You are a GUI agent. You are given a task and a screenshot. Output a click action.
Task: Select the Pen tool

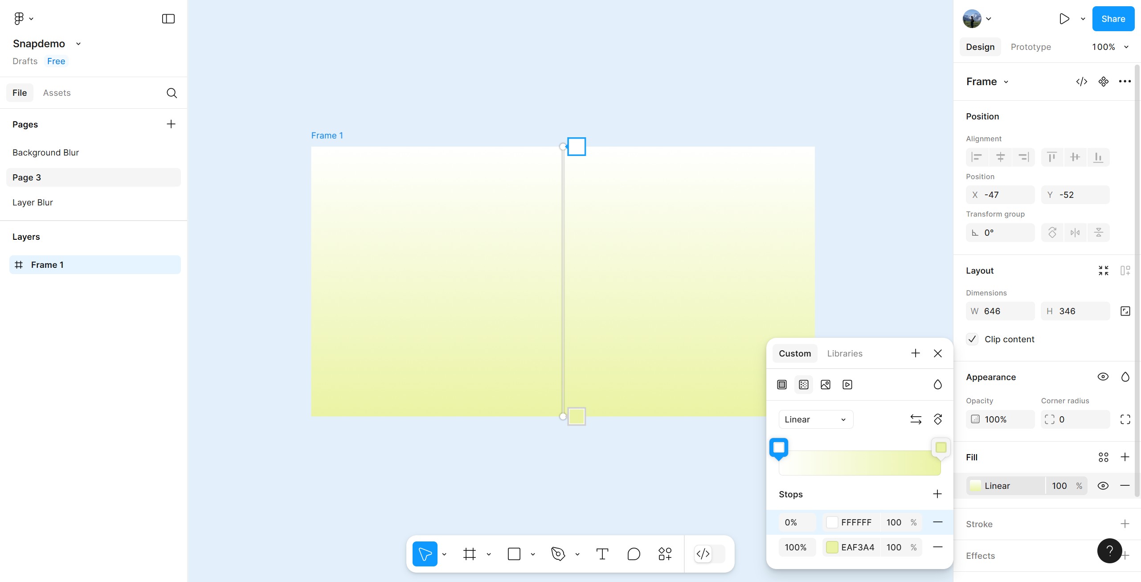tap(558, 554)
